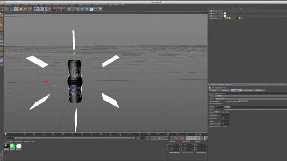Click the green generator object icon

point(78,9)
